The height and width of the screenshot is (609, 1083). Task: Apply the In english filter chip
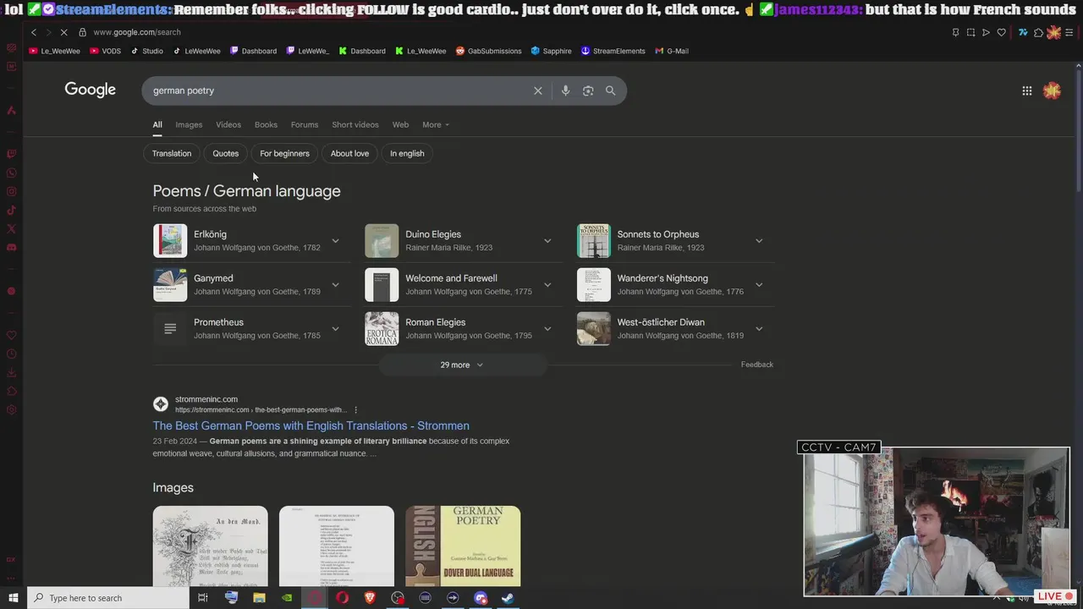point(407,153)
